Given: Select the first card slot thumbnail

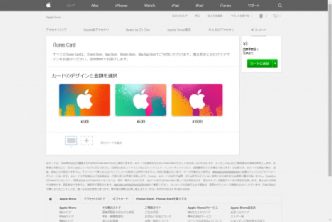Looking at the screenshot, I should click(71, 140).
